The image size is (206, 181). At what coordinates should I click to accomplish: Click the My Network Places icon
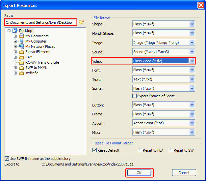(21, 46)
